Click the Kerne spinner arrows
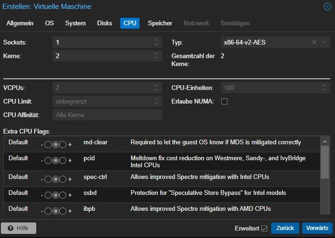The width and height of the screenshot is (335, 238). [x=156, y=56]
